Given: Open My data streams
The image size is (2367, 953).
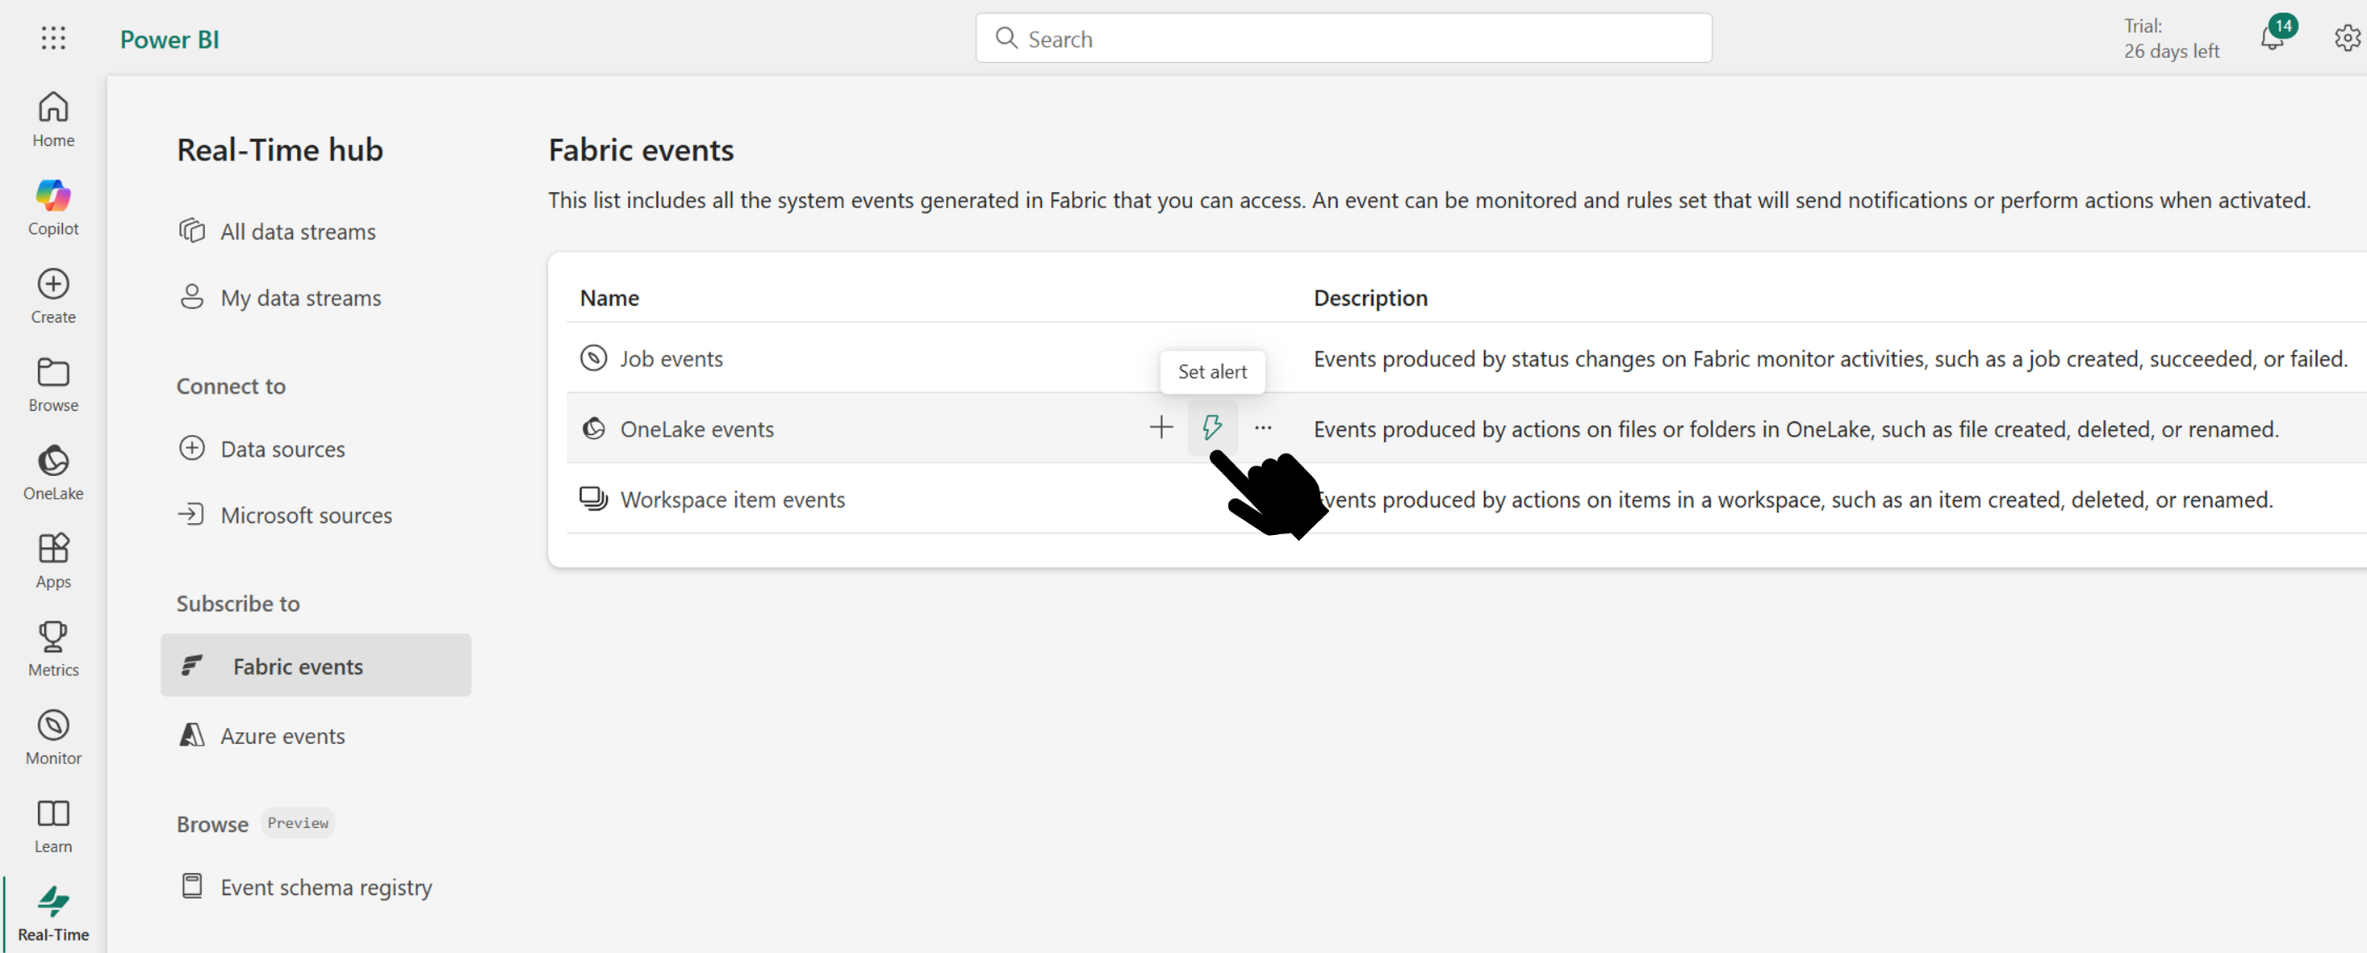Looking at the screenshot, I should (280, 298).
